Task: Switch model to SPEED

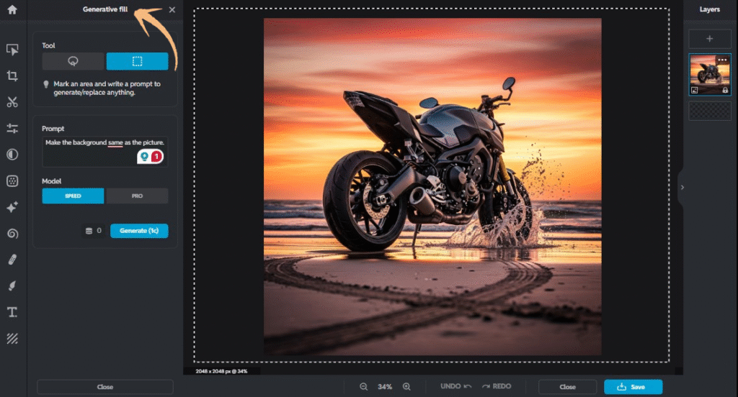Action: 73,196
